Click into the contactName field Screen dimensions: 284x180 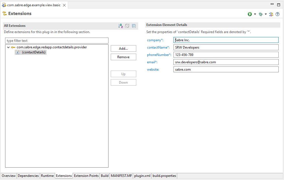click(x=226, y=47)
